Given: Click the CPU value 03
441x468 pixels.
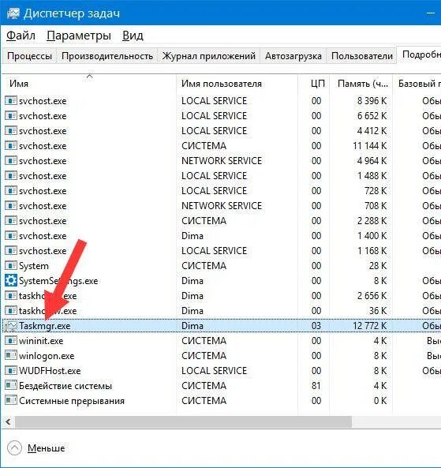Looking at the screenshot, I should click(316, 326).
